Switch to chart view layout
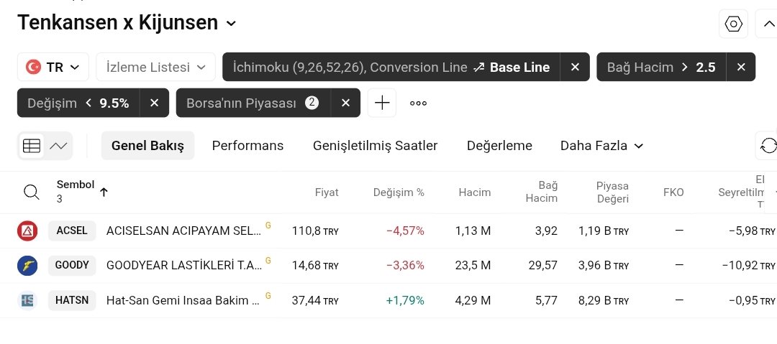 pyautogui.click(x=58, y=146)
